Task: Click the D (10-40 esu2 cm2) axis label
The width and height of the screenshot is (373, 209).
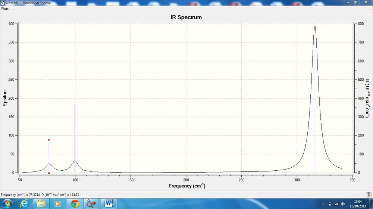Action: 368,98
